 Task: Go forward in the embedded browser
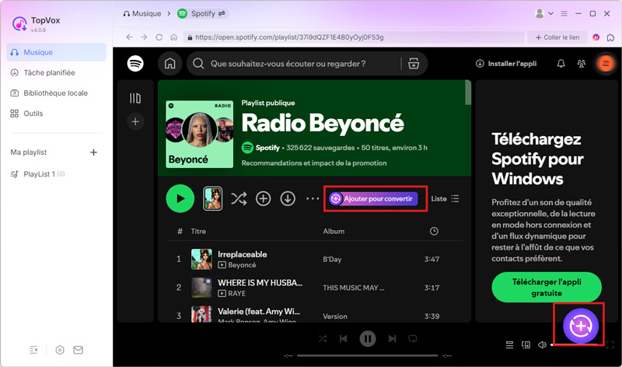[144, 37]
